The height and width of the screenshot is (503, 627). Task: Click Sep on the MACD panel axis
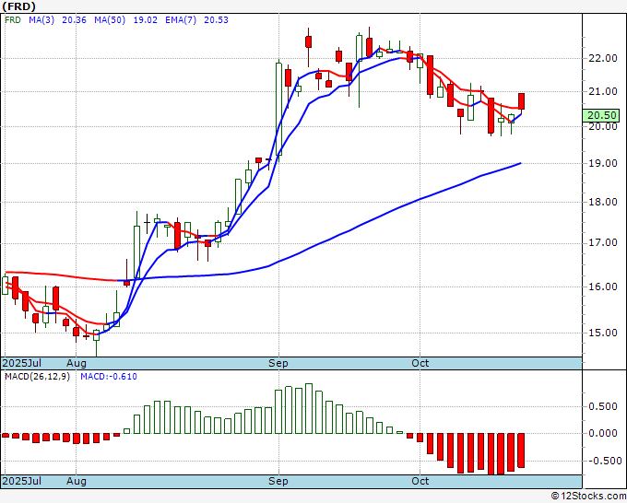(278, 481)
